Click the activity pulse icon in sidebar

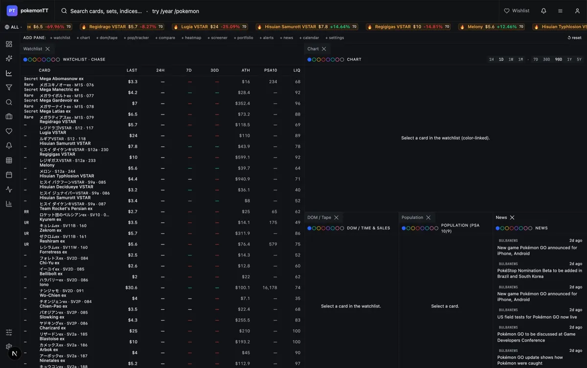(x=9, y=189)
